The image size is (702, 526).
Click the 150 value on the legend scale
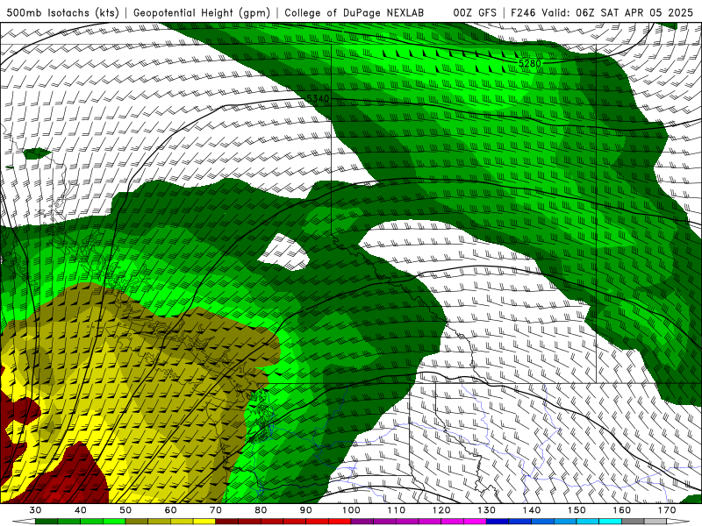[577, 510]
